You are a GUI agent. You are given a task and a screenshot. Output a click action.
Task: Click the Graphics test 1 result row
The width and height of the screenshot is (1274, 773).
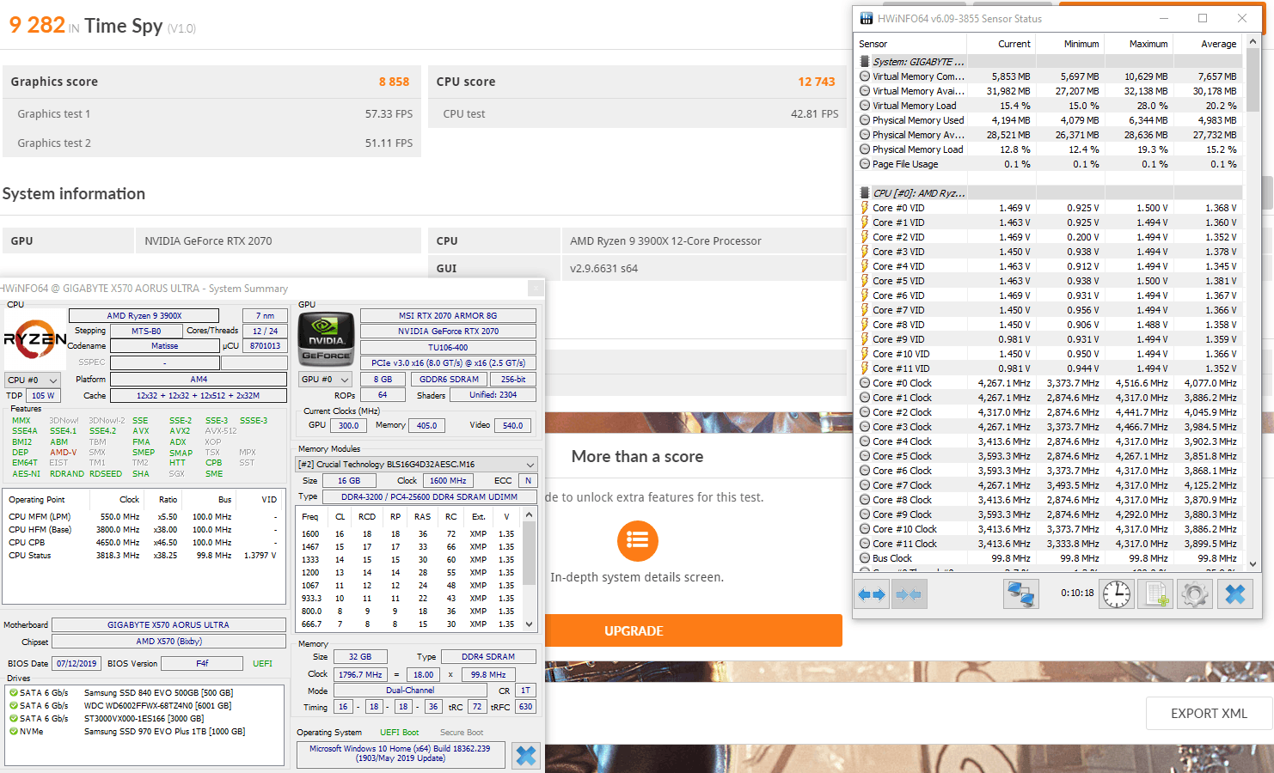point(211,113)
